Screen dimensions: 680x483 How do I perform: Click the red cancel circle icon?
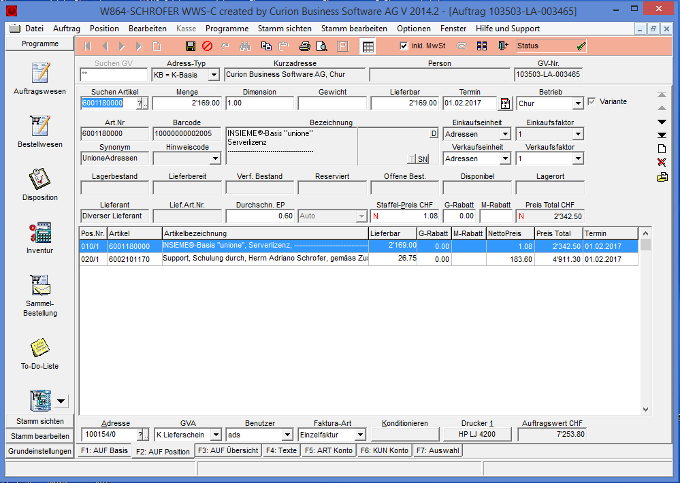pos(207,46)
